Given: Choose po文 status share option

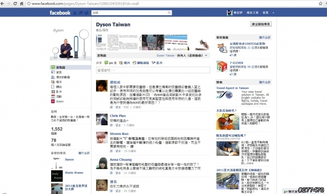Looking at the screenshot, I should pos(110,63).
